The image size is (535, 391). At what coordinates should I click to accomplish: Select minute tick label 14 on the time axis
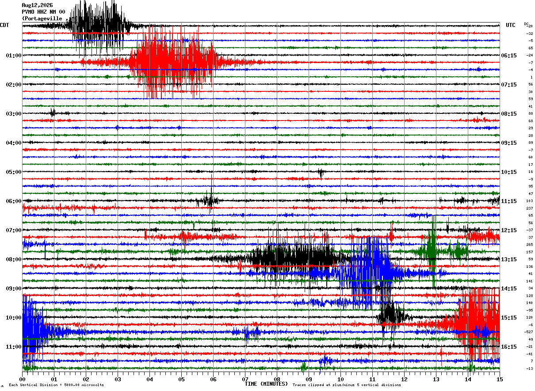[x=468, y=379]
